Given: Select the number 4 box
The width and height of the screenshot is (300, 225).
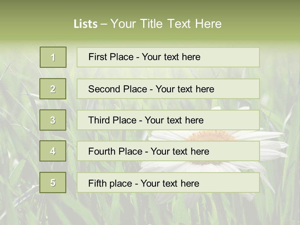Looking at the screenshot, I should point(53,151).
